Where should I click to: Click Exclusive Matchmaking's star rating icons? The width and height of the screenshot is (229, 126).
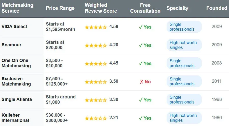point(96,82)
